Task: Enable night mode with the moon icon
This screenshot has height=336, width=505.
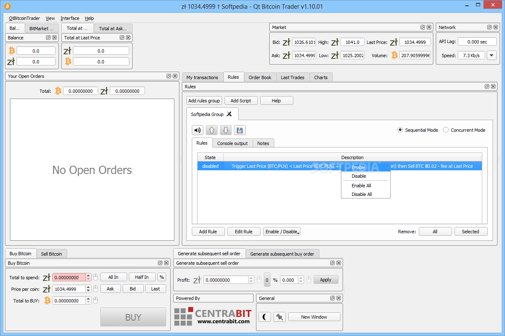Action: pyautogui.click(x=265, y=316)
